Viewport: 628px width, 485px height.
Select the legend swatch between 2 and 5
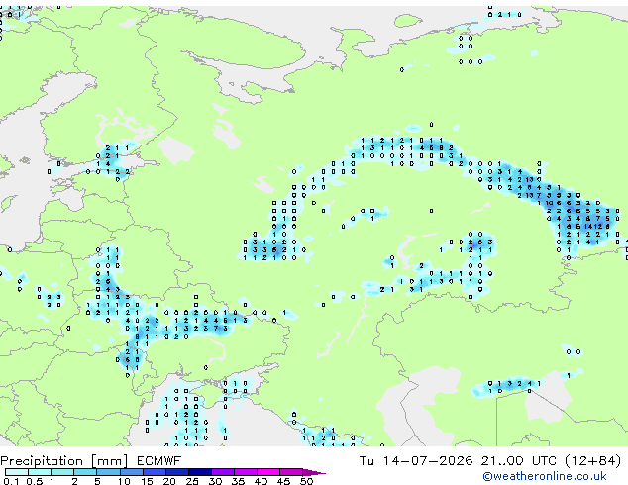pyautogui.click(x=85, y=472)
